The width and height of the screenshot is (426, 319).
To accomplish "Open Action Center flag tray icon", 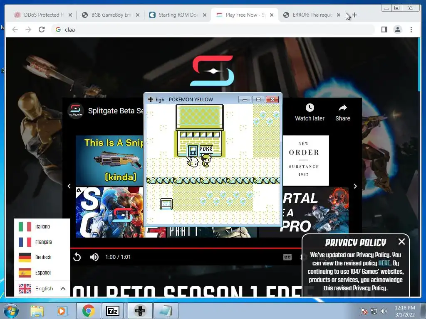I will pos(364,311).
